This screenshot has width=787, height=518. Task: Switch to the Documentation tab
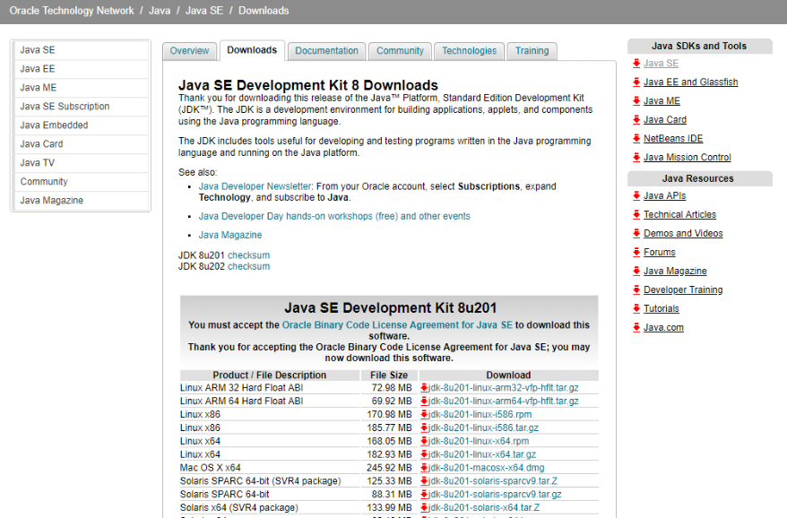tap(325, 51)
